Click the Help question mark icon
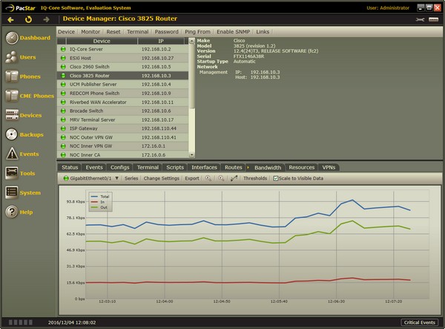The width and height of the screenshot is (445, 329). [x=13, y=212]
